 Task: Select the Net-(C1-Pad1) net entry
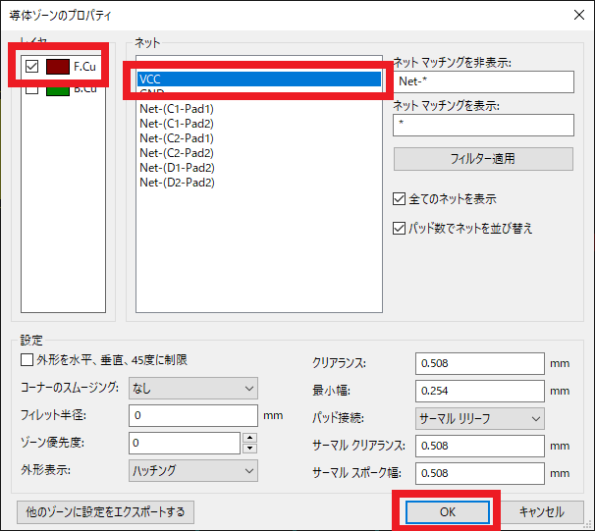click(177, 108)
